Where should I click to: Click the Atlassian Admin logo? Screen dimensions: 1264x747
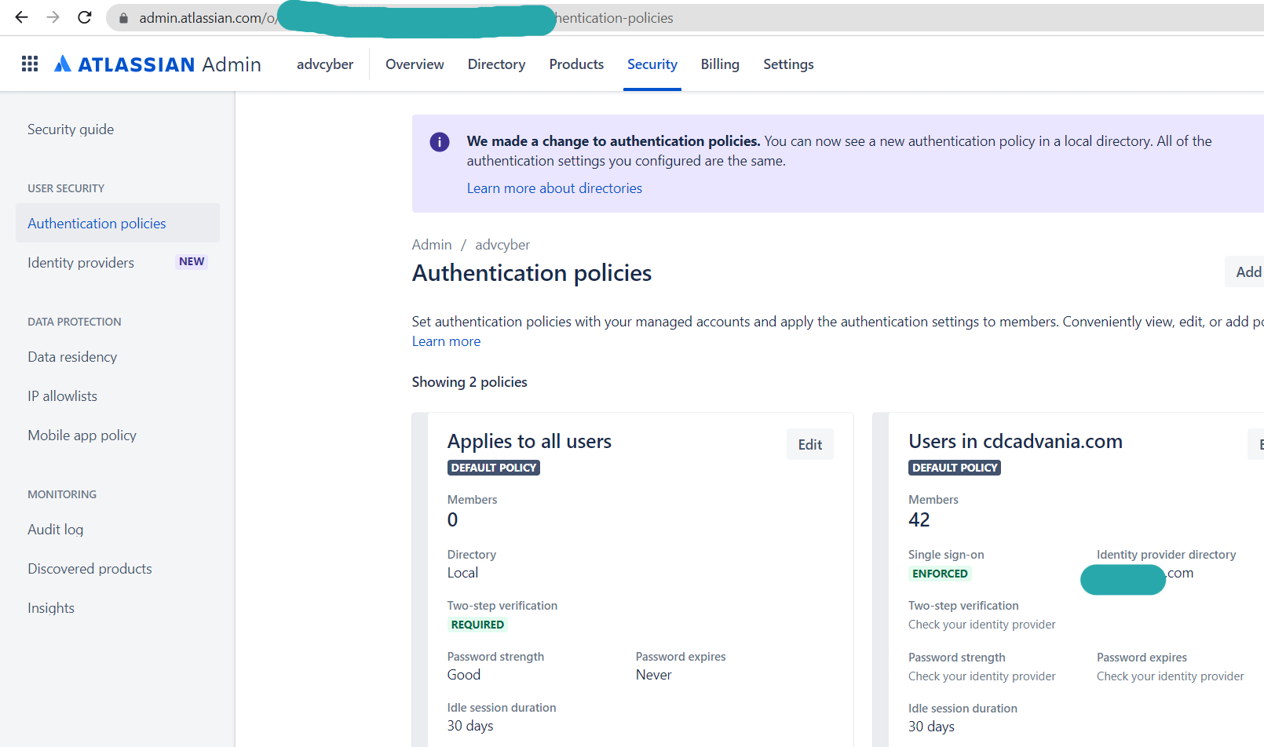pyautogui.click(x=158, y=64)
